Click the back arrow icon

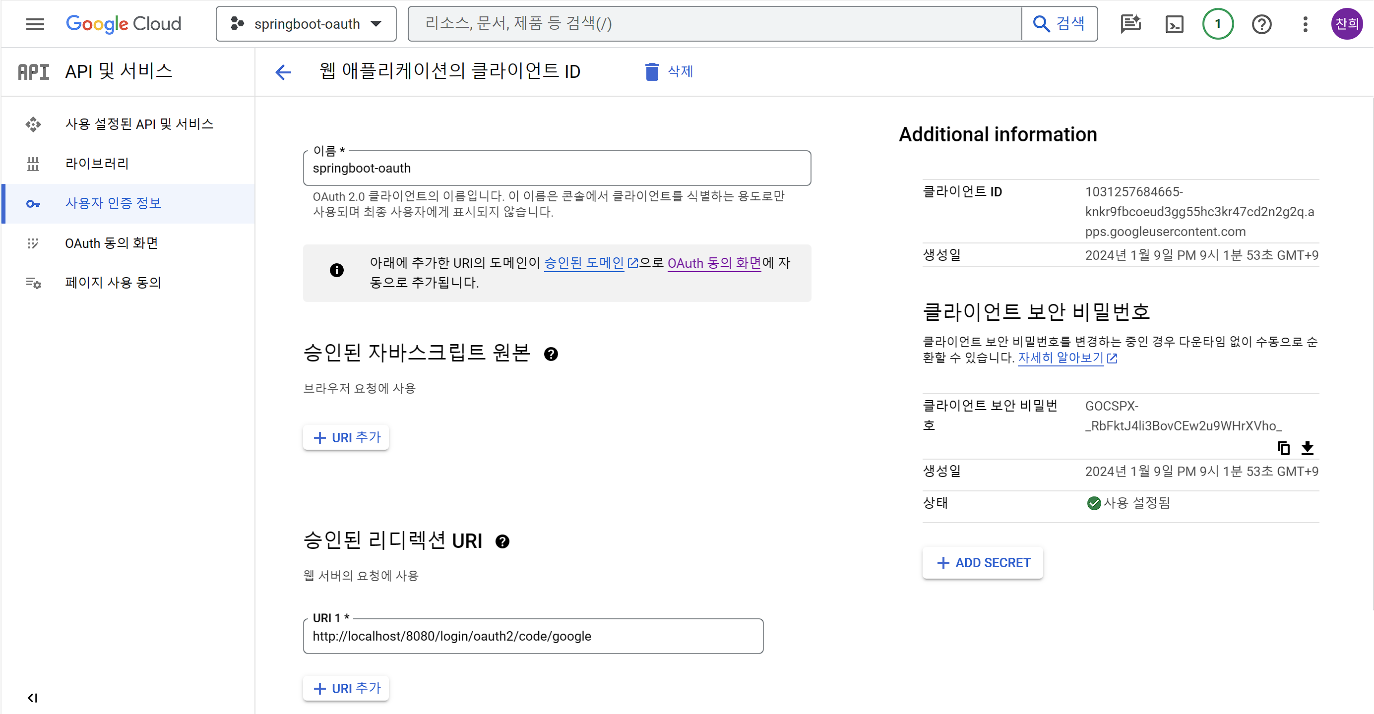click(x=283, y=72)
